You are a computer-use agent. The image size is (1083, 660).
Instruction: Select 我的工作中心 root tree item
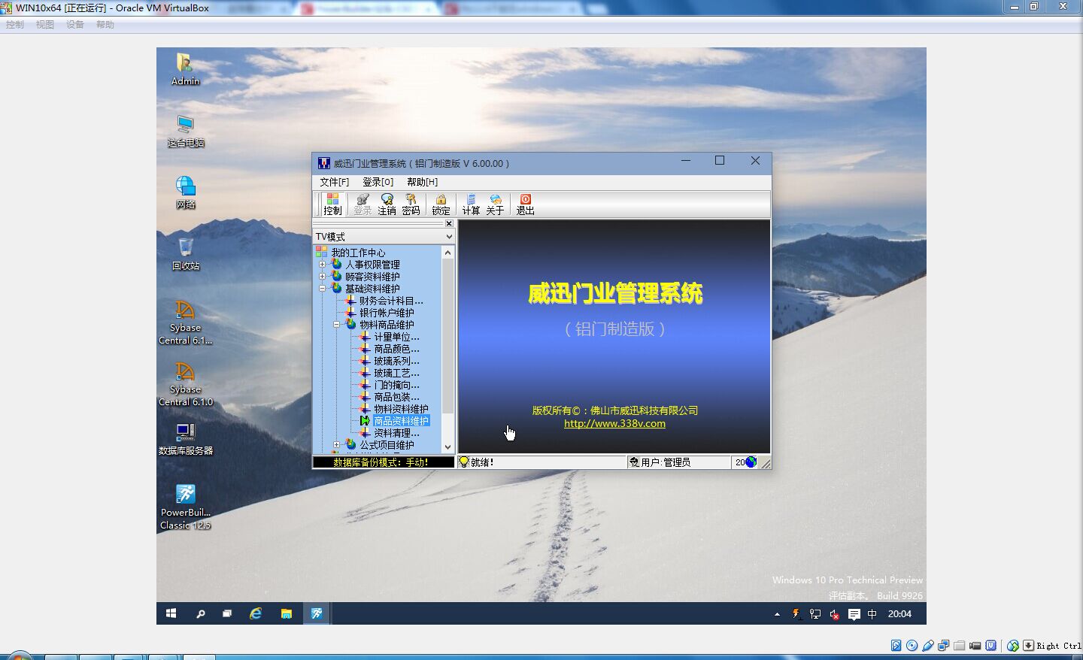[x=358, y=253]
